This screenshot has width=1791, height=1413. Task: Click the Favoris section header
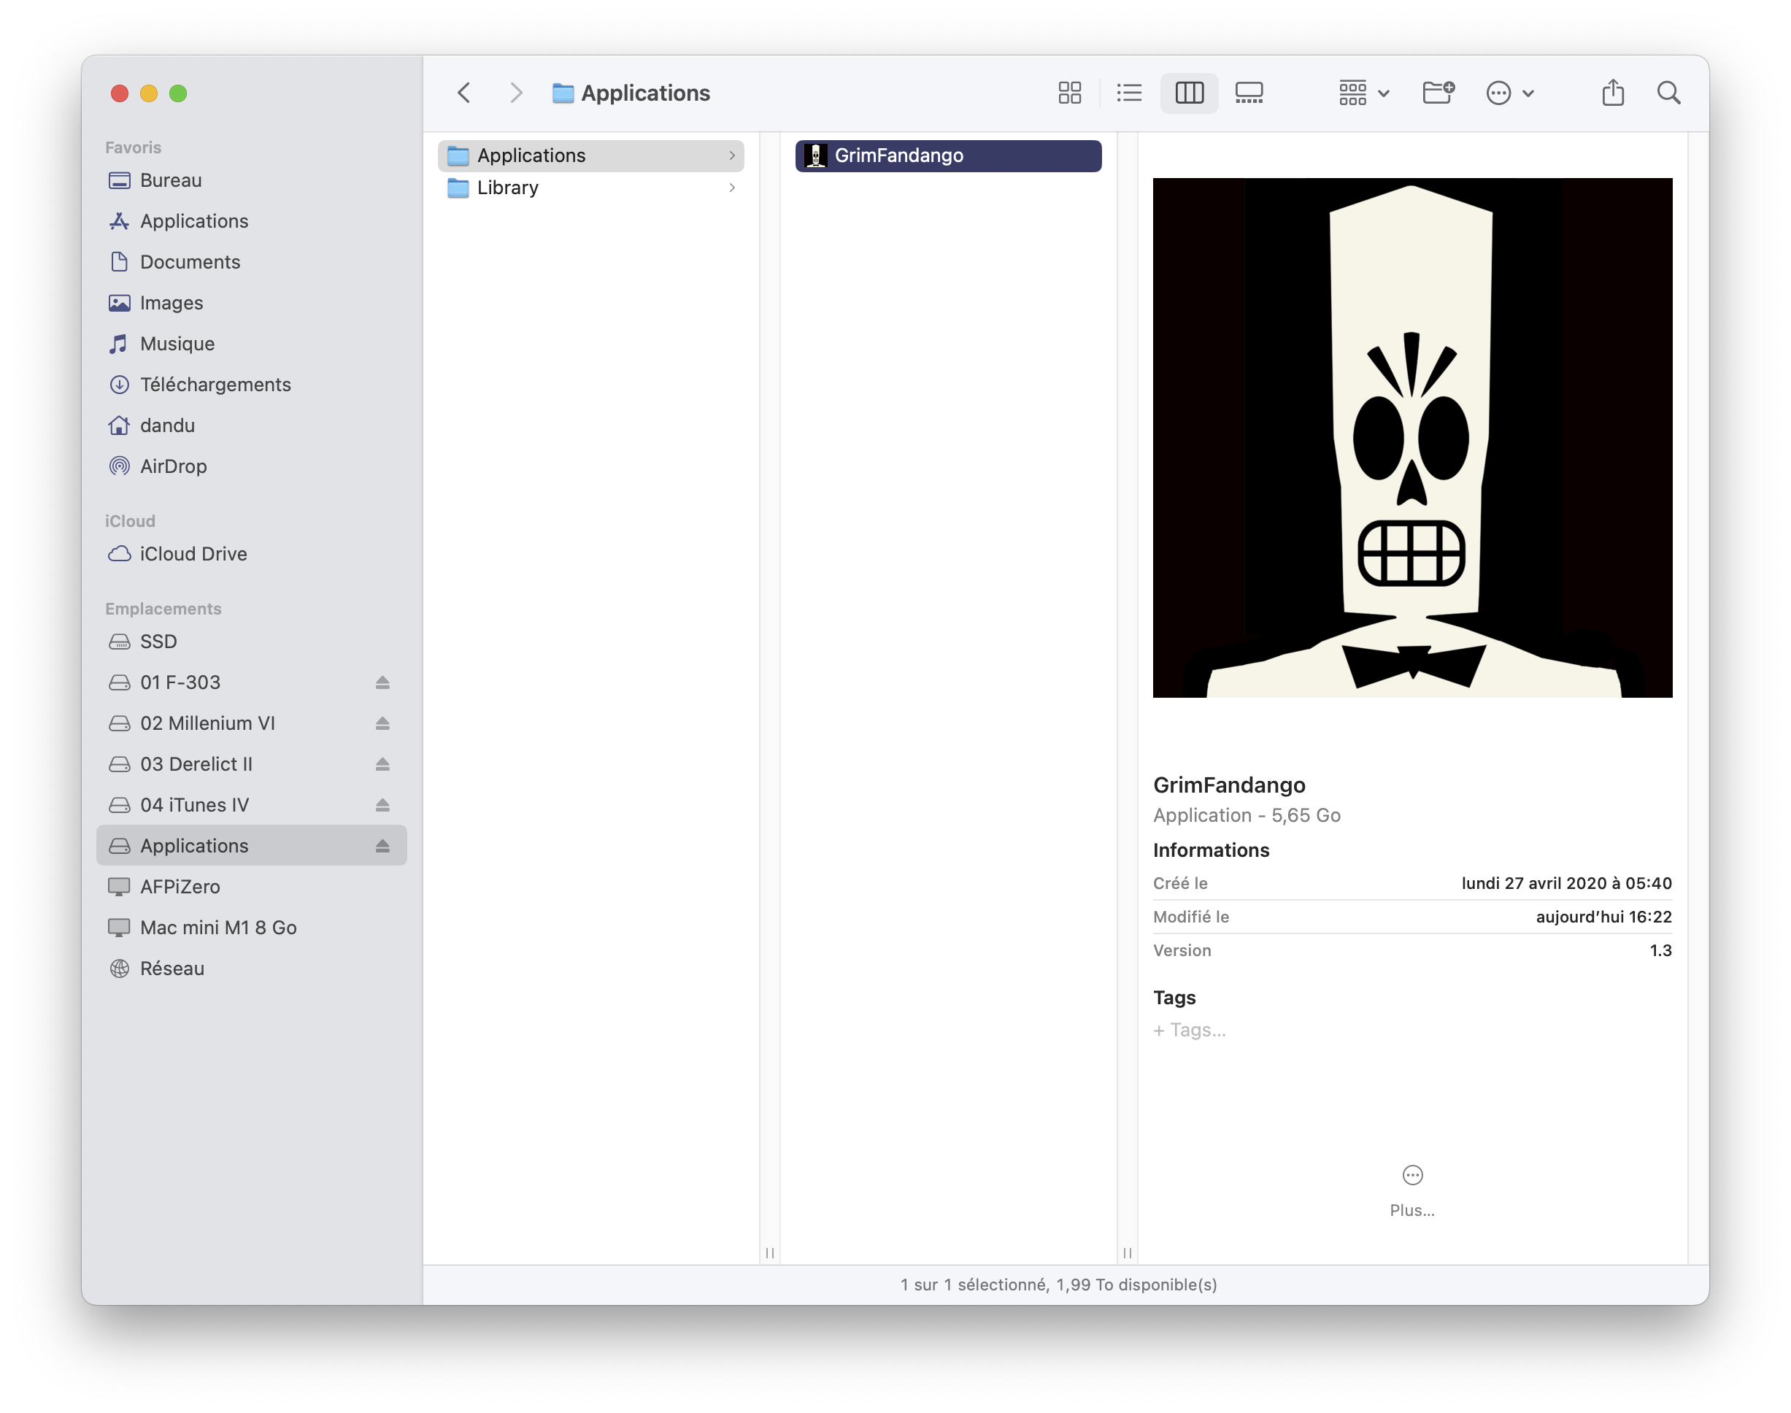(x=133, y=147)
